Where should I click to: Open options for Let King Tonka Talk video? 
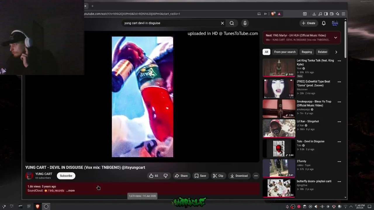click(339, 61)
